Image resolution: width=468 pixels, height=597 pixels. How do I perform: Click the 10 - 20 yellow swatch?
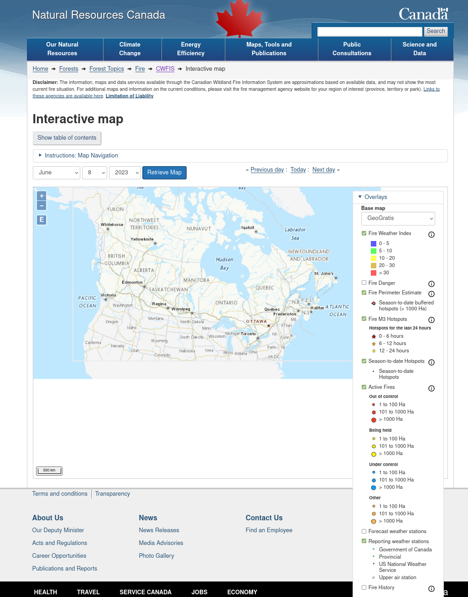[374, 258]
